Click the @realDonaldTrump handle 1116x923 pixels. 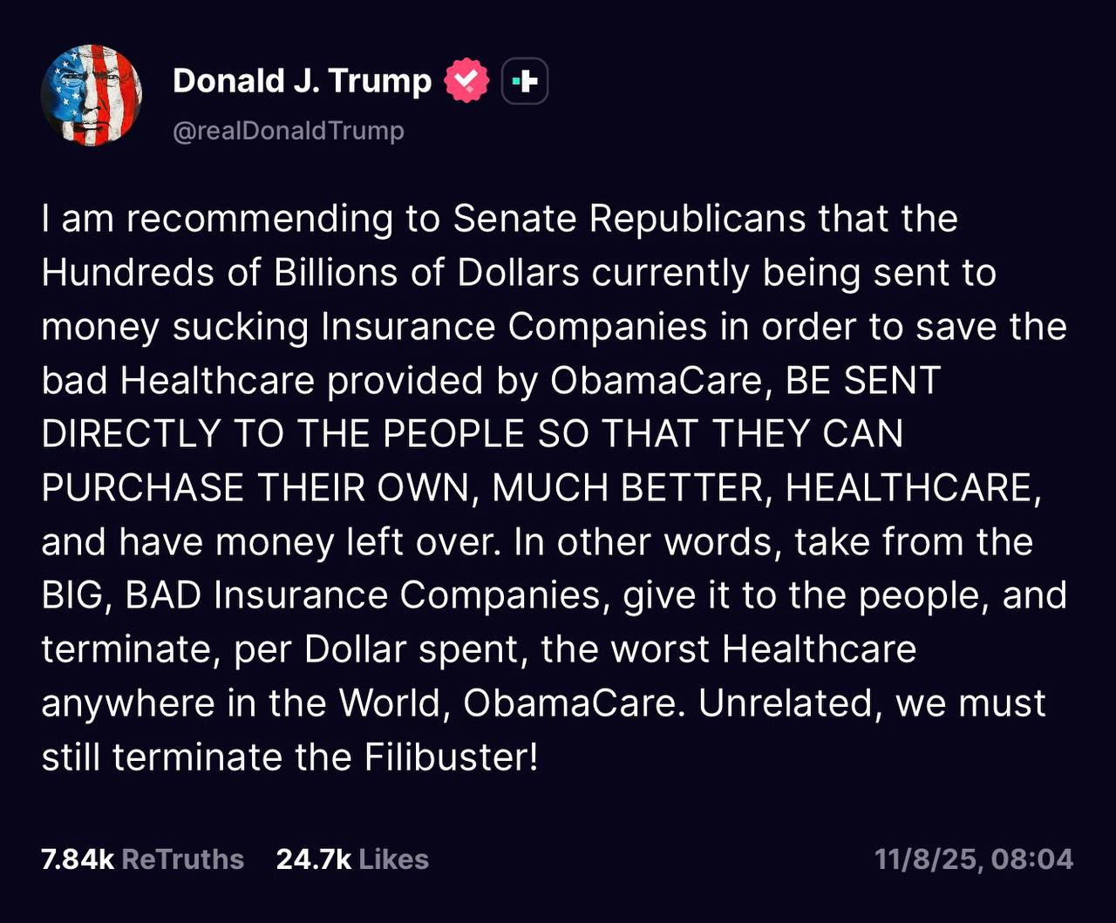pos(289,131)
